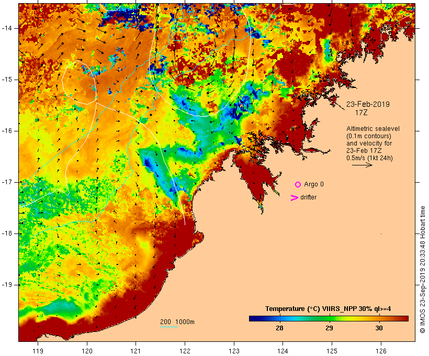Click the 'Altimetric sealevel' text line
429x356 pixels.
(x=373, y=129)
